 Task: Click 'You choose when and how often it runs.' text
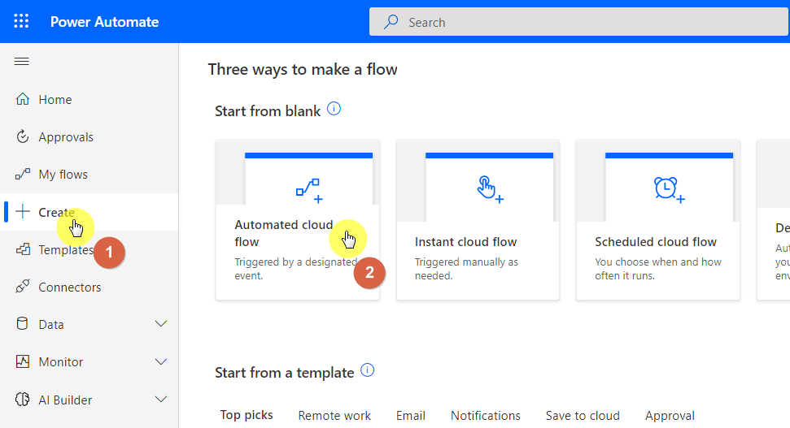(x=658, y=269)
